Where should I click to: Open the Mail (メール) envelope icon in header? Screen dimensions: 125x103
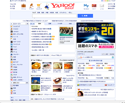102,6
